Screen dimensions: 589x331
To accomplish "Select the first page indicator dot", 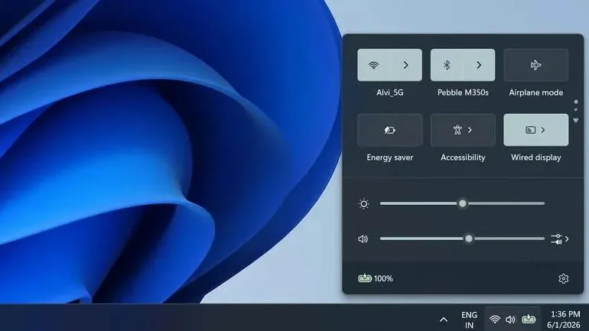I will [576, 102].
